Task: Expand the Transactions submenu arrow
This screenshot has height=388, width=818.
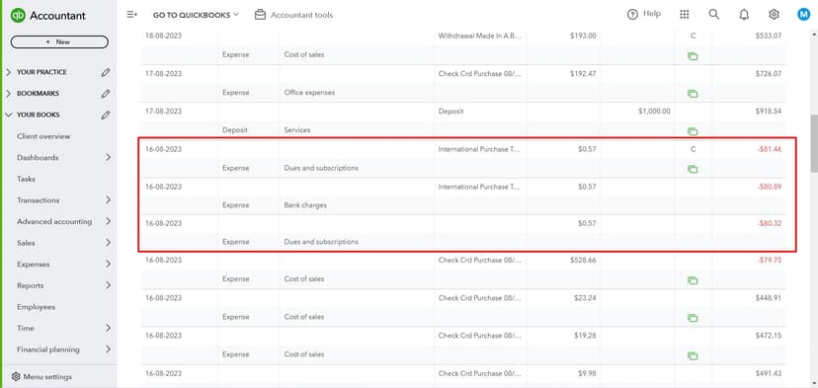Action: click(108, 200)
